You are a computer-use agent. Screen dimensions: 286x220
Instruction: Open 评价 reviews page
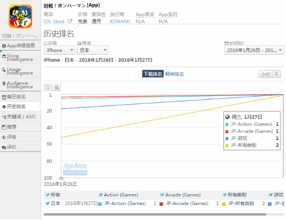click(x=21, y=147)
